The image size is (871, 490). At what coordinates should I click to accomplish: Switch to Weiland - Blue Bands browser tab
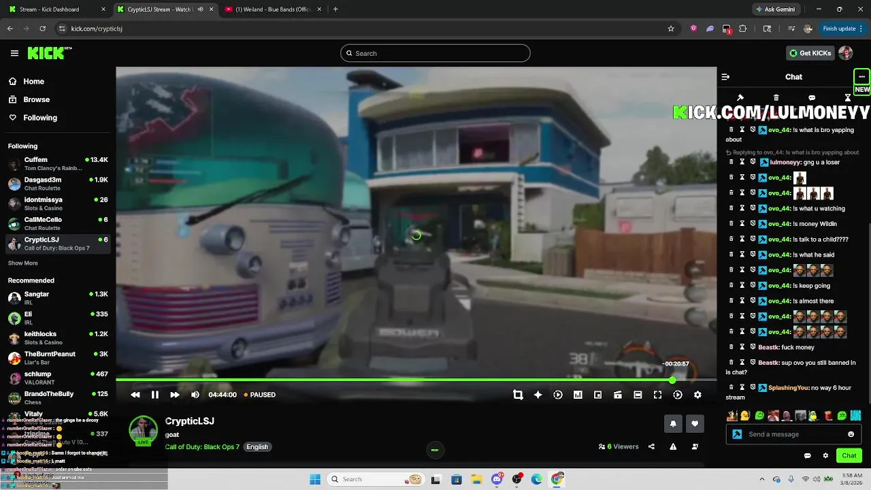tap(274, 10)
